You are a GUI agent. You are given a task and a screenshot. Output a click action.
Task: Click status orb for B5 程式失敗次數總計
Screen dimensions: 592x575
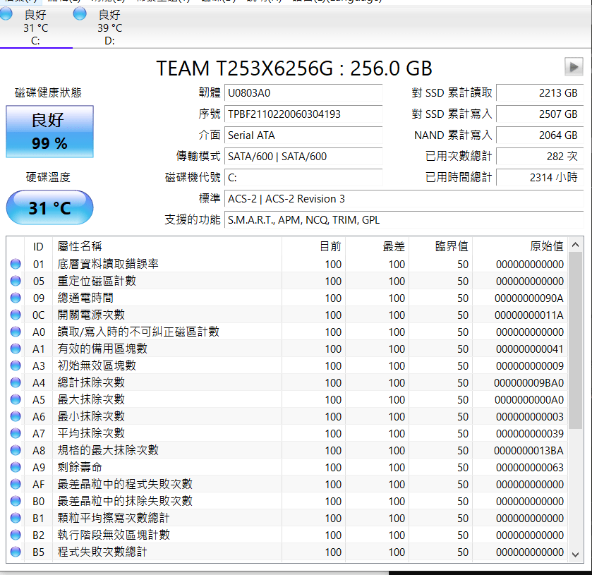pyautogui.click(x=16, y=552)
